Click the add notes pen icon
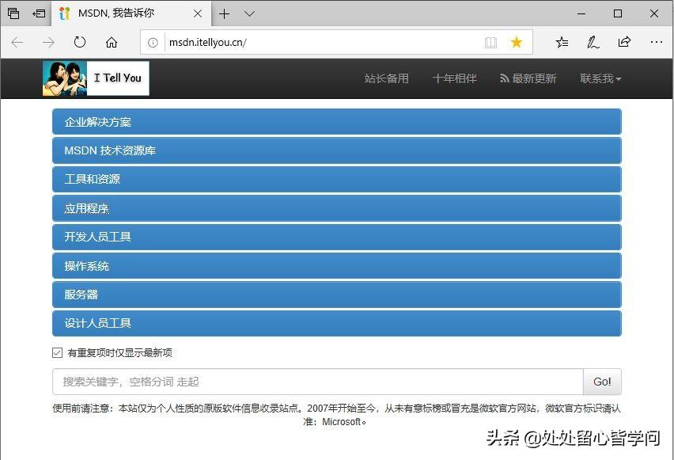 tap(593, 42)
